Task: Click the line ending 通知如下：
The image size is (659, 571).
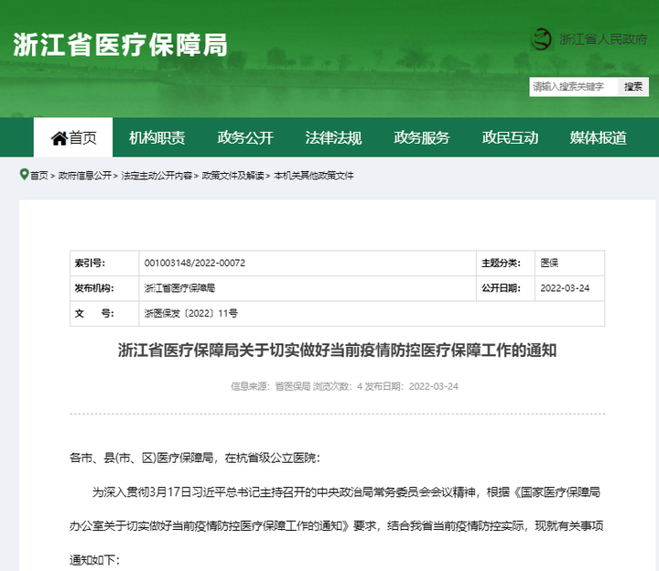Action: [95, 560]
